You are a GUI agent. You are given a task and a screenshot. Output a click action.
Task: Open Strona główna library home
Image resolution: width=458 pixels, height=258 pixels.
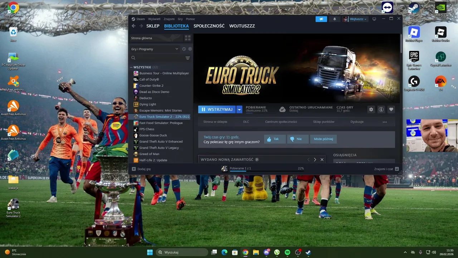[x=156, y=38]
